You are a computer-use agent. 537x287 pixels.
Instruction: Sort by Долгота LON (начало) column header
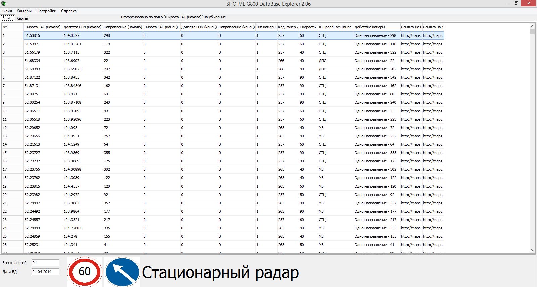point(83,27)
